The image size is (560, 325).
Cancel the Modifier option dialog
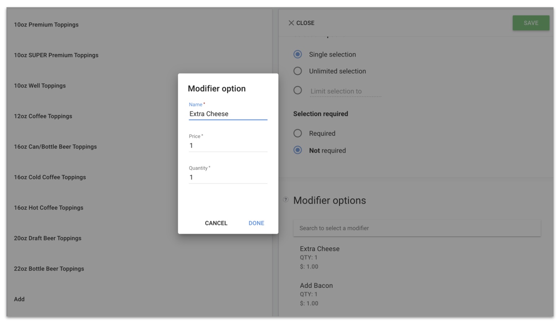pyautogui.click(x=216, y=223)
